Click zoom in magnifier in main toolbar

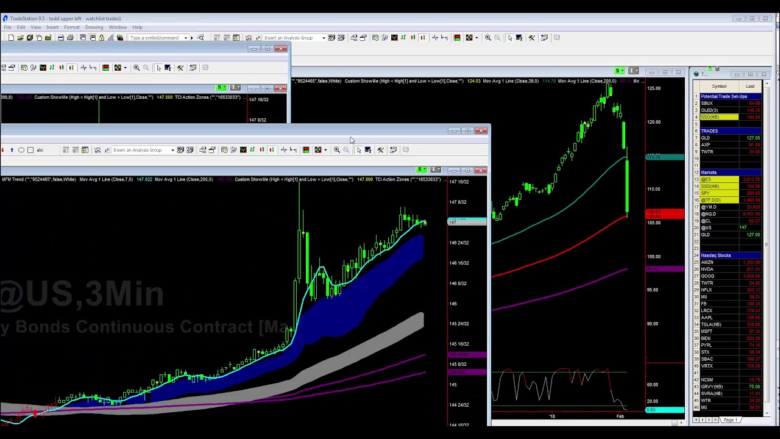coord(487,37)
